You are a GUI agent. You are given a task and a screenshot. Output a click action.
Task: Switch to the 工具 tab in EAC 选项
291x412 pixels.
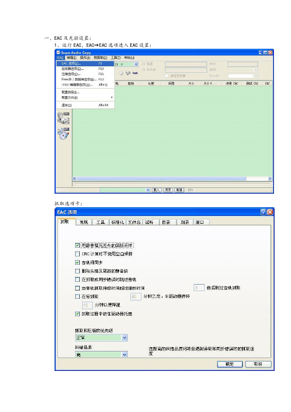[x=100, y=222]
